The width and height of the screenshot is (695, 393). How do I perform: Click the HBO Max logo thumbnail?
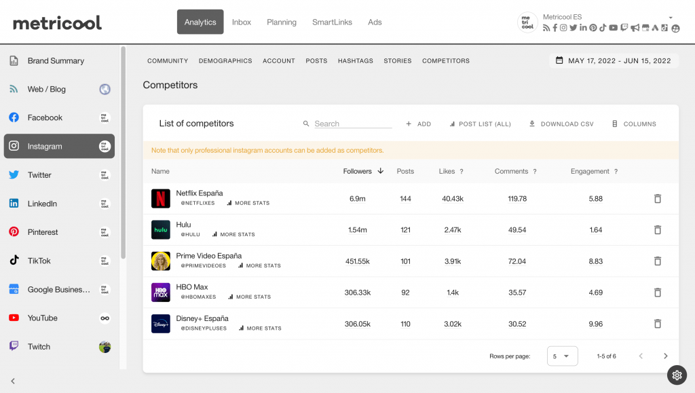tap(160, 293)
